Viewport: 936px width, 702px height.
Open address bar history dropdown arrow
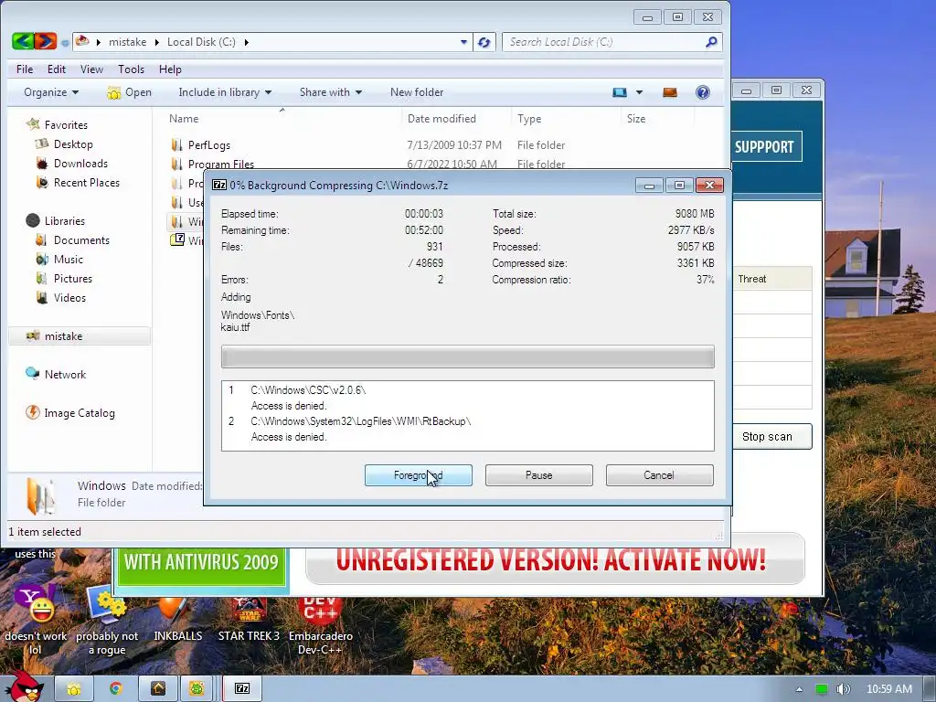463,42
